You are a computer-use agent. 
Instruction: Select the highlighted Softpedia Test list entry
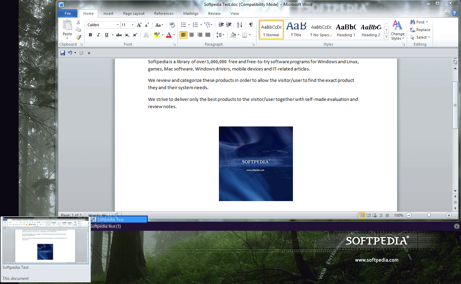(x=119, y=219)
